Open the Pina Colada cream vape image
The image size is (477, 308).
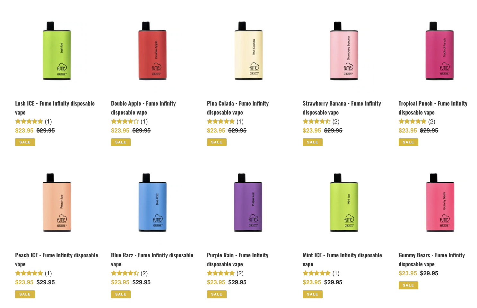pyautogui.click(x=248, y=51)
